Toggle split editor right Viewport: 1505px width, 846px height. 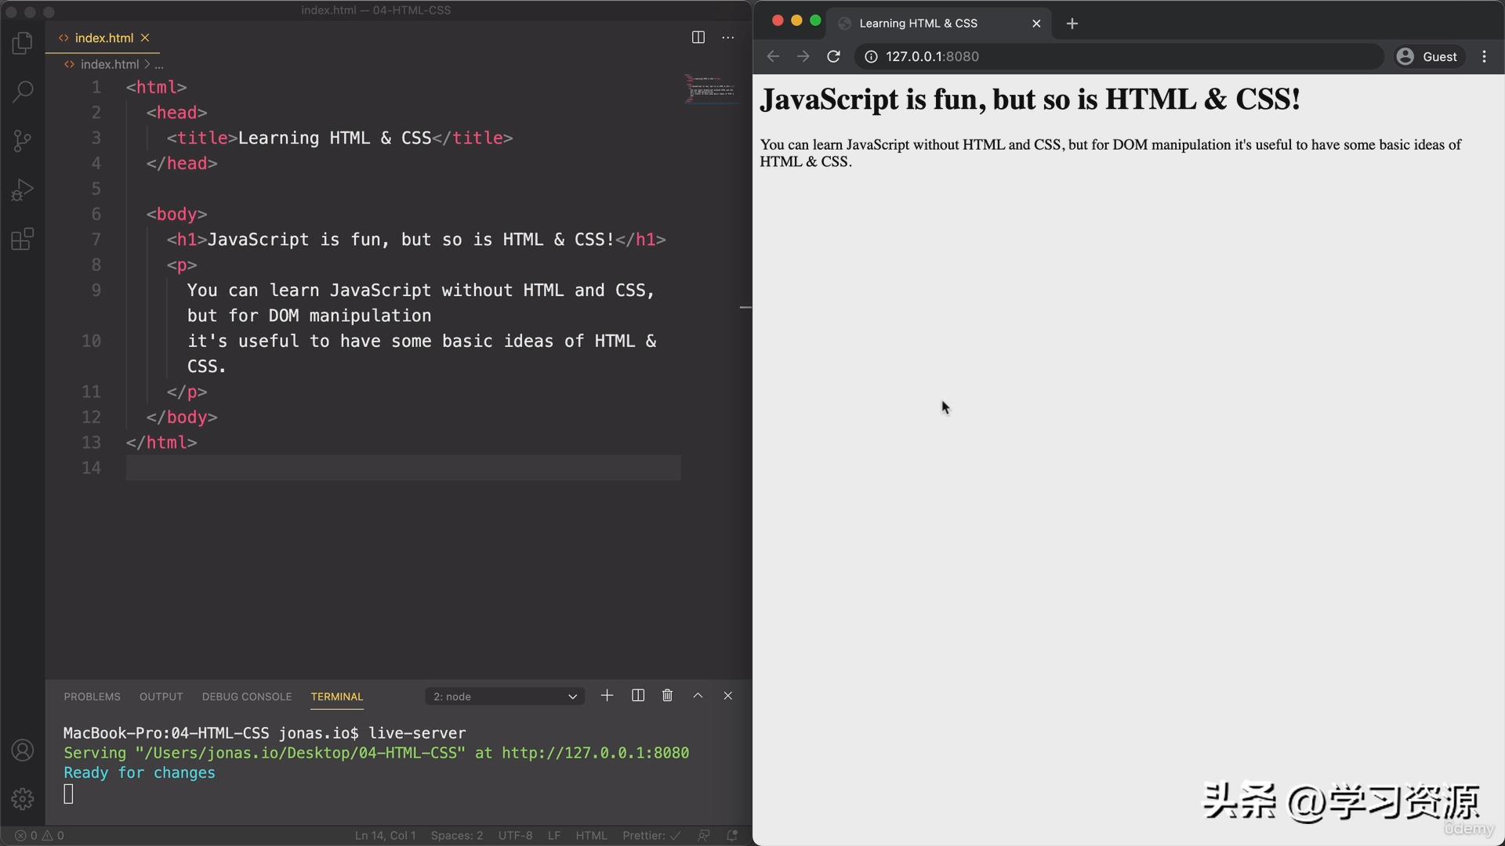point(698,37)
